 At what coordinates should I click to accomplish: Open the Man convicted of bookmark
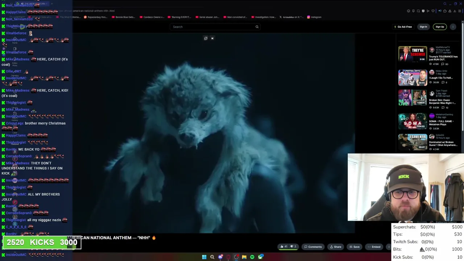click(235, 17)
